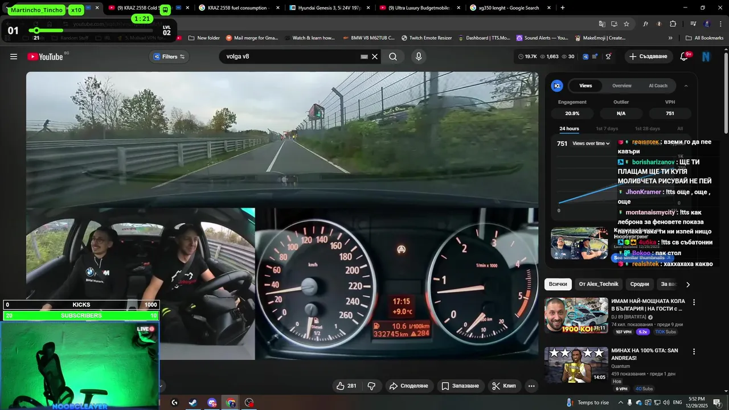Image resolution: width=729 pixels, height=410 pixels.
Task: Save the video with Запазване
Action: pyautogui.click(x=460, y=386)
